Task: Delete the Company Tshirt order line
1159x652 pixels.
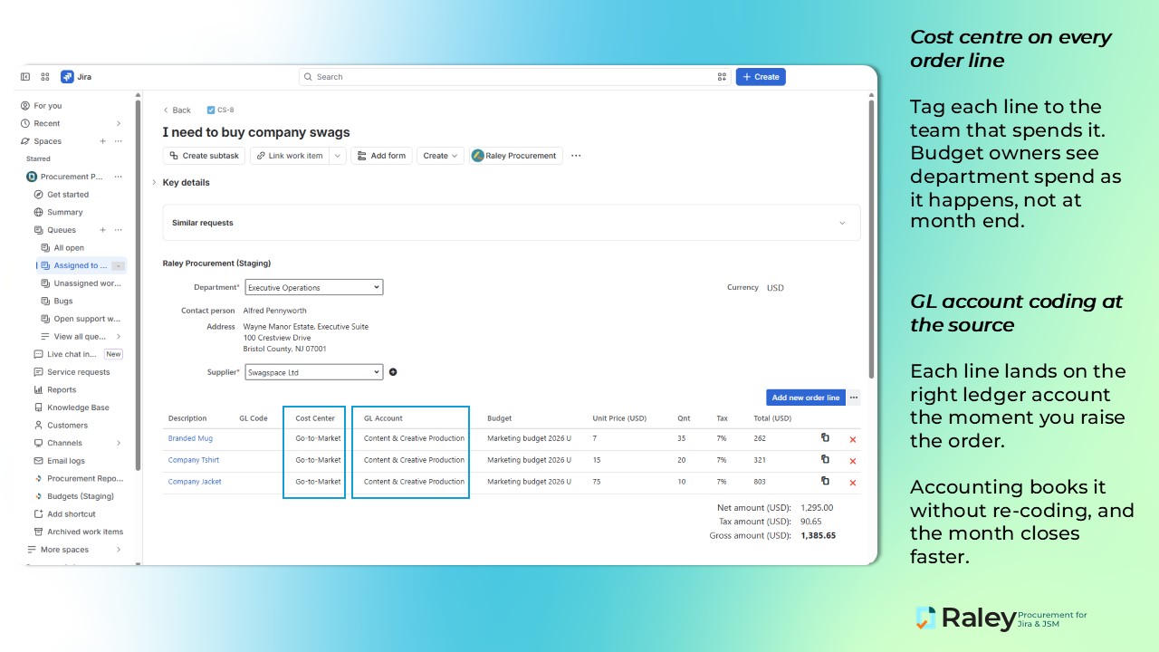Action: tap(853, 461)
